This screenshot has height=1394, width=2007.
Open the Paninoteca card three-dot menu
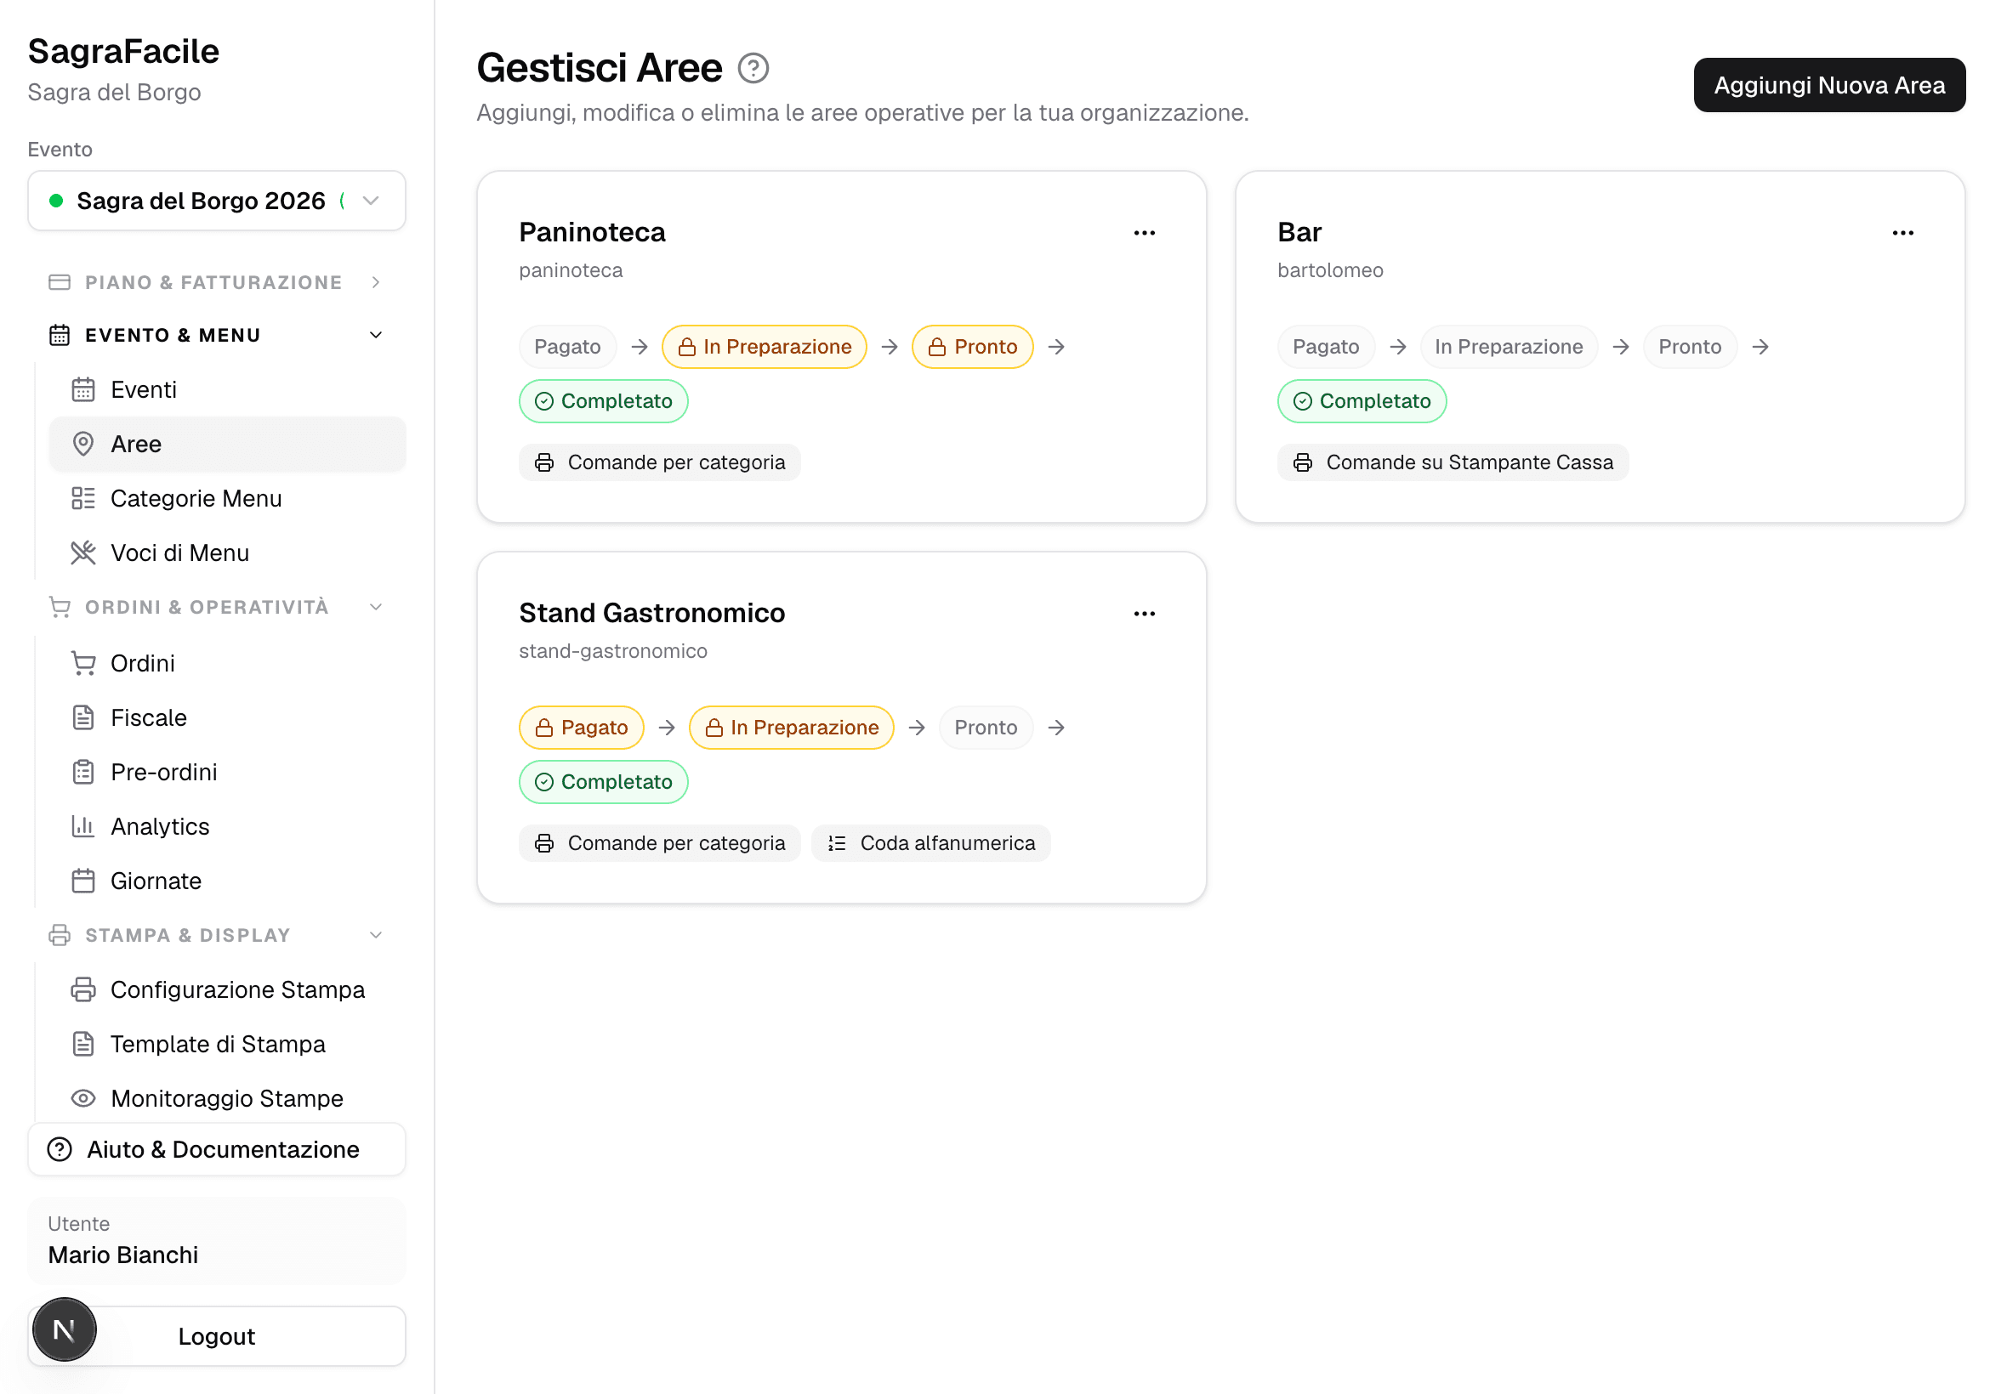1144,233
